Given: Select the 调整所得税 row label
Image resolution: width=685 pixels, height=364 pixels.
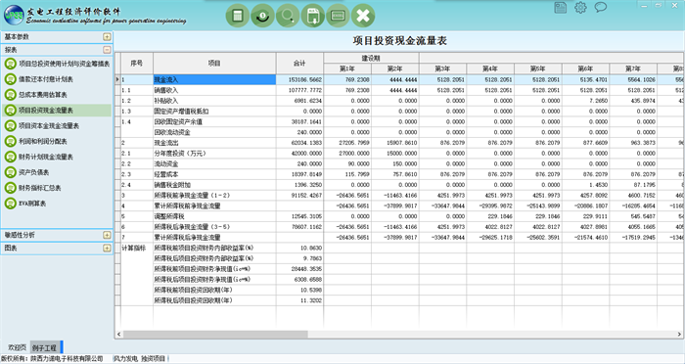Looking at the screenshot, I should click(x=169, y=216).
